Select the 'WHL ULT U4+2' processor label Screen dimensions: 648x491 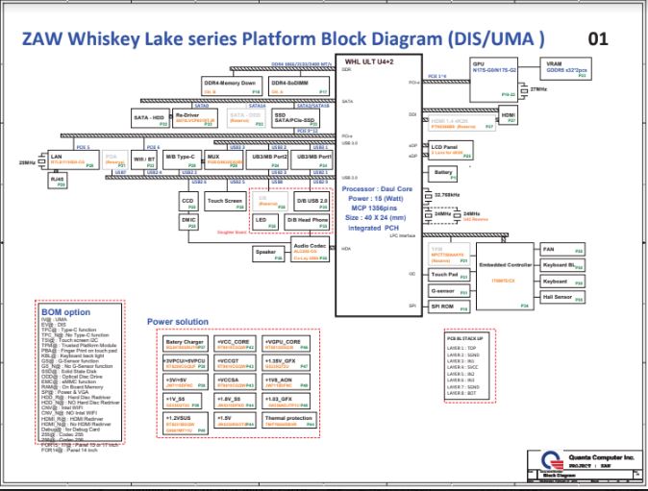click(x=369, y=61)
